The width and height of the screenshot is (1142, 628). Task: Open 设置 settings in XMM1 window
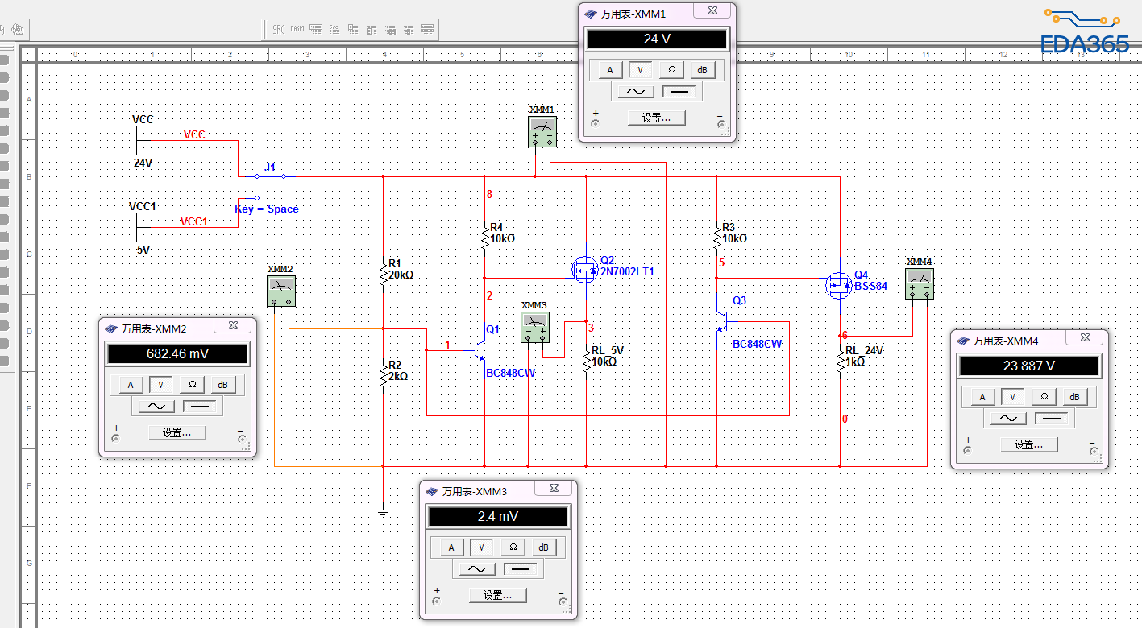(657, 118)
